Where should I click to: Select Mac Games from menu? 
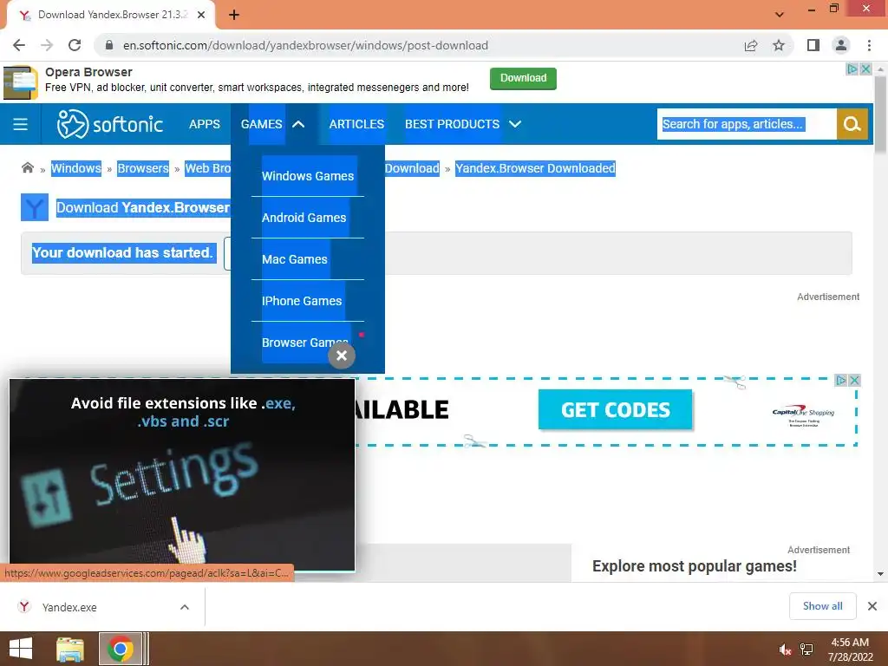(x=295, y=259)
